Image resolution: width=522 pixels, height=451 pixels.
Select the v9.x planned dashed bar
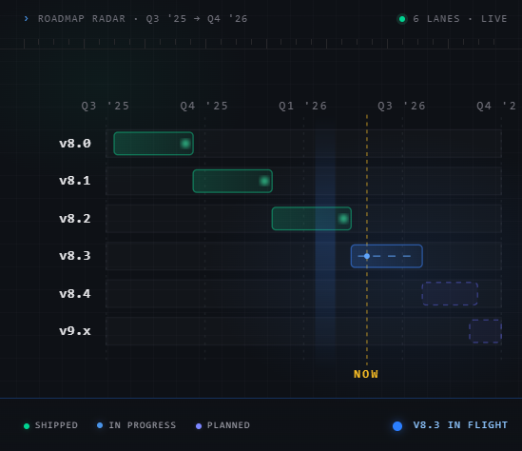(485, 331)
